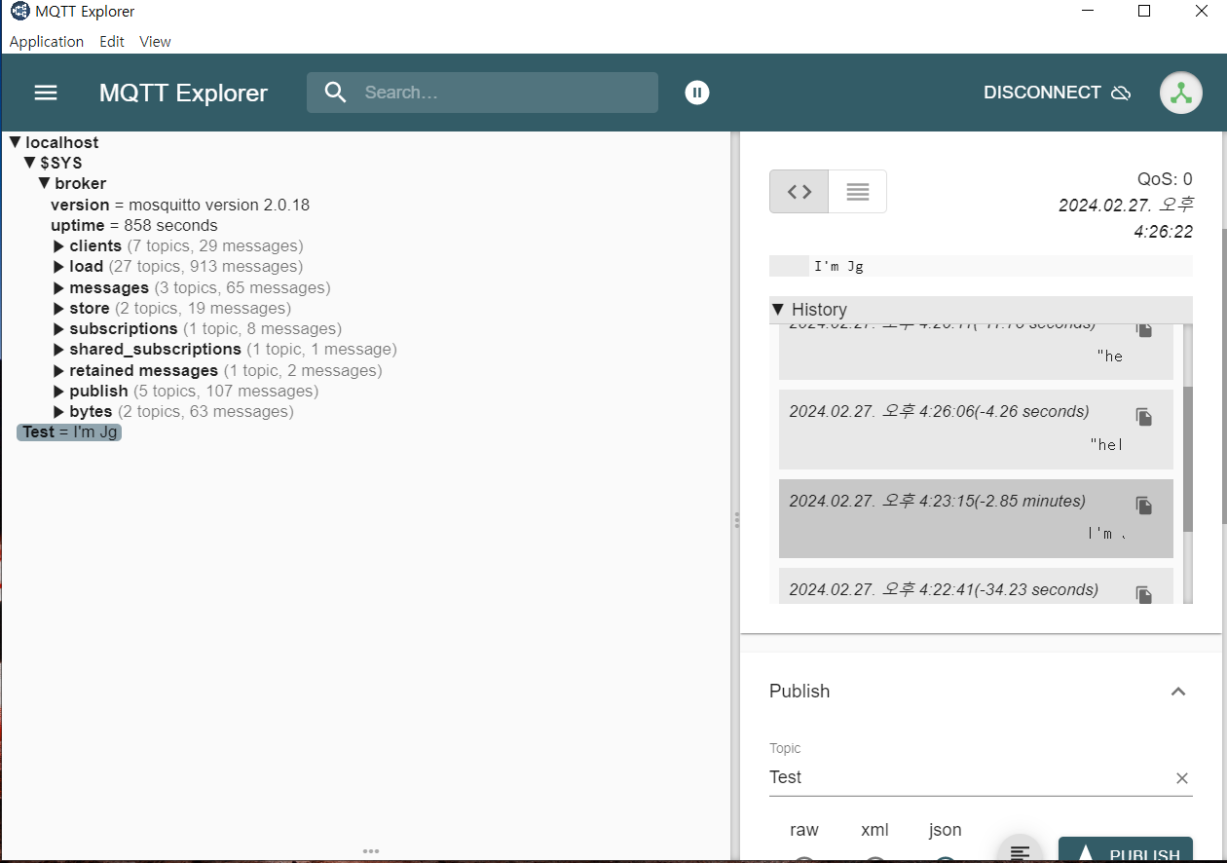
Task: Expand the retained messages topic node
Action: tap(58, 370)
